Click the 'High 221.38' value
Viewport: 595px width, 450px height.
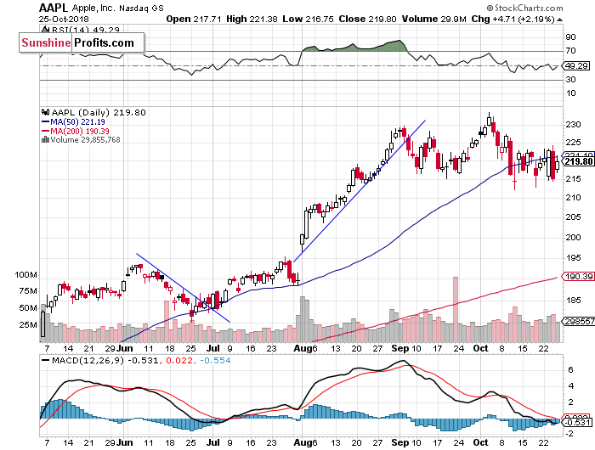252,19
